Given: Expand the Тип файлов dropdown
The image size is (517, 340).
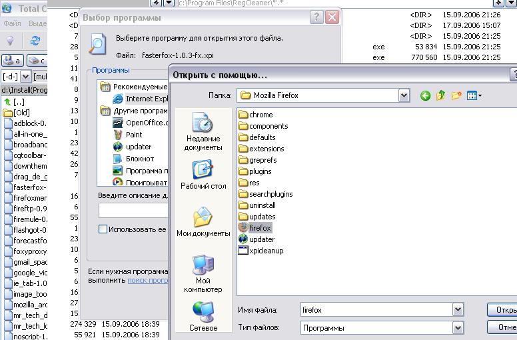Looking at the screenshot, I should pyautogui.click(x=458, y=328).
